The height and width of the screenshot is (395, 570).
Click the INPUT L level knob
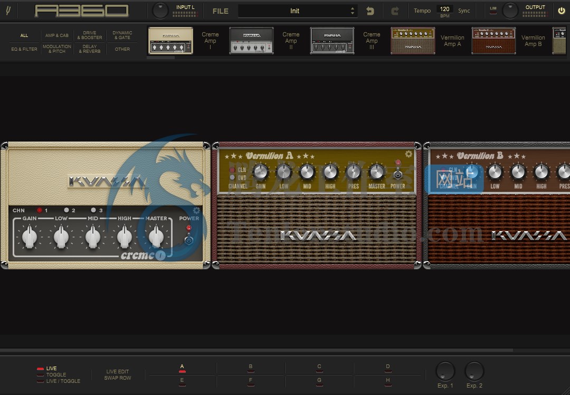(x=160, y=11)
